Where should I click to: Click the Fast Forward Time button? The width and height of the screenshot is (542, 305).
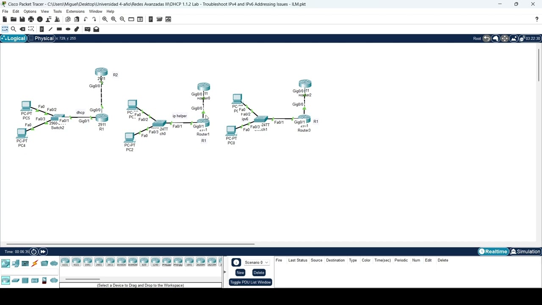coord(43,252)
